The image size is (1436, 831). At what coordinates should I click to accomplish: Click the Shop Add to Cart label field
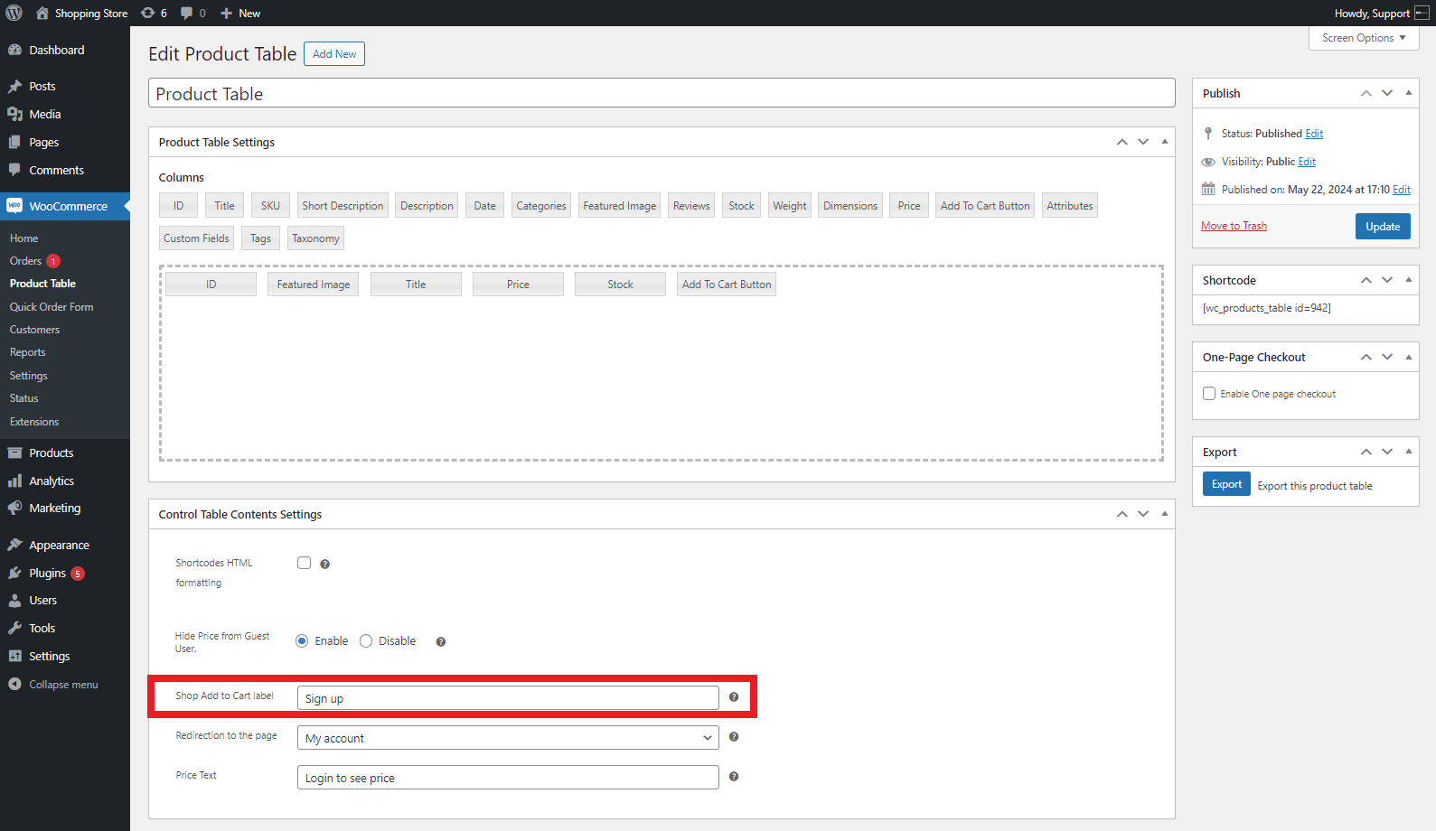pos(508,698)
